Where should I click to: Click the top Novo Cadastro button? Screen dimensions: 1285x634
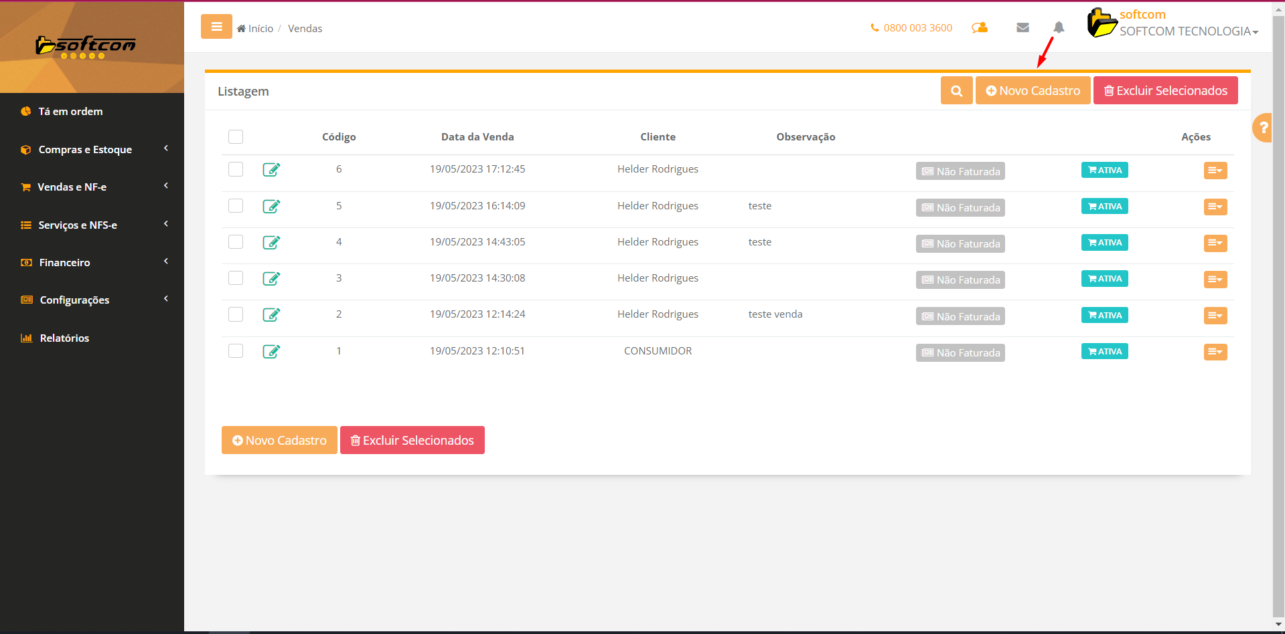click(1033, 91)
